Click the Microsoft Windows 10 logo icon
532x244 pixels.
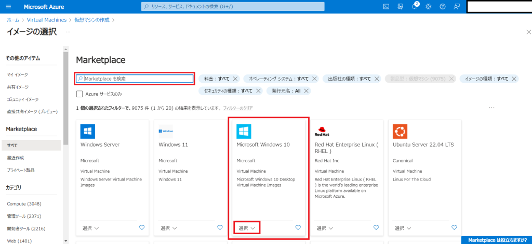tap(244, 131)
